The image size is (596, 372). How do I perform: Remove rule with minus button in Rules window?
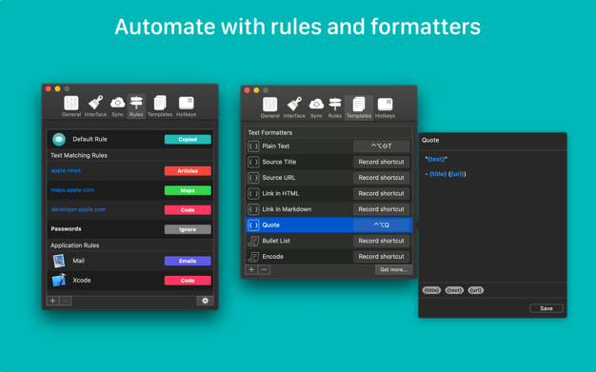(x=66, y=301)
